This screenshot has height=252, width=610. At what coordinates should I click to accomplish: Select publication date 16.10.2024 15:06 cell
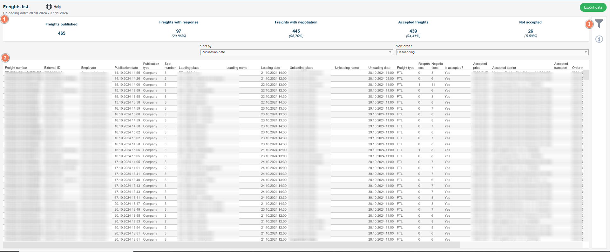pyautogui.click(x=127, y=150)
